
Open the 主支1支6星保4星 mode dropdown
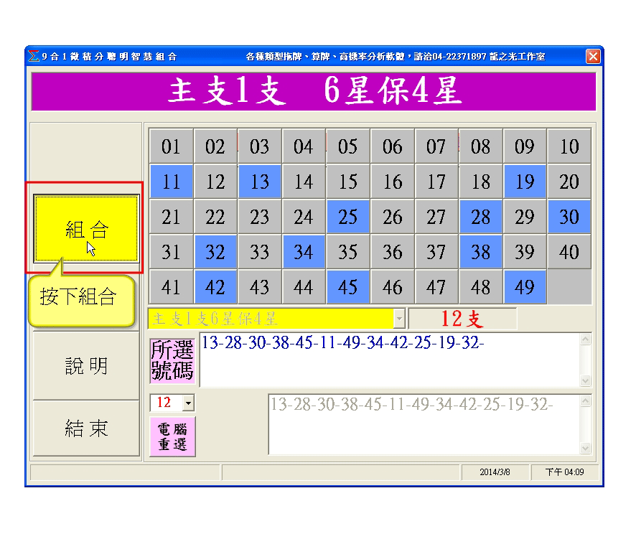399,319
